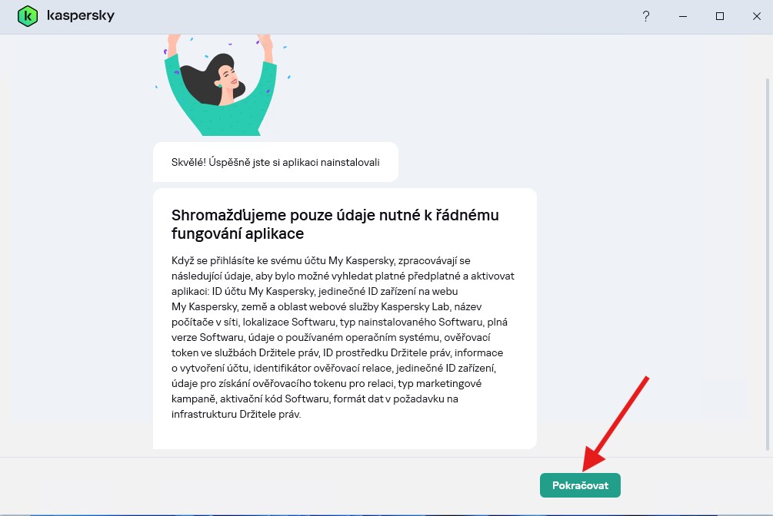This screenshot has width=773, height=516.
Task: Click the kaspersky wordmark in title bar
Action: click(x=80, y=15)
